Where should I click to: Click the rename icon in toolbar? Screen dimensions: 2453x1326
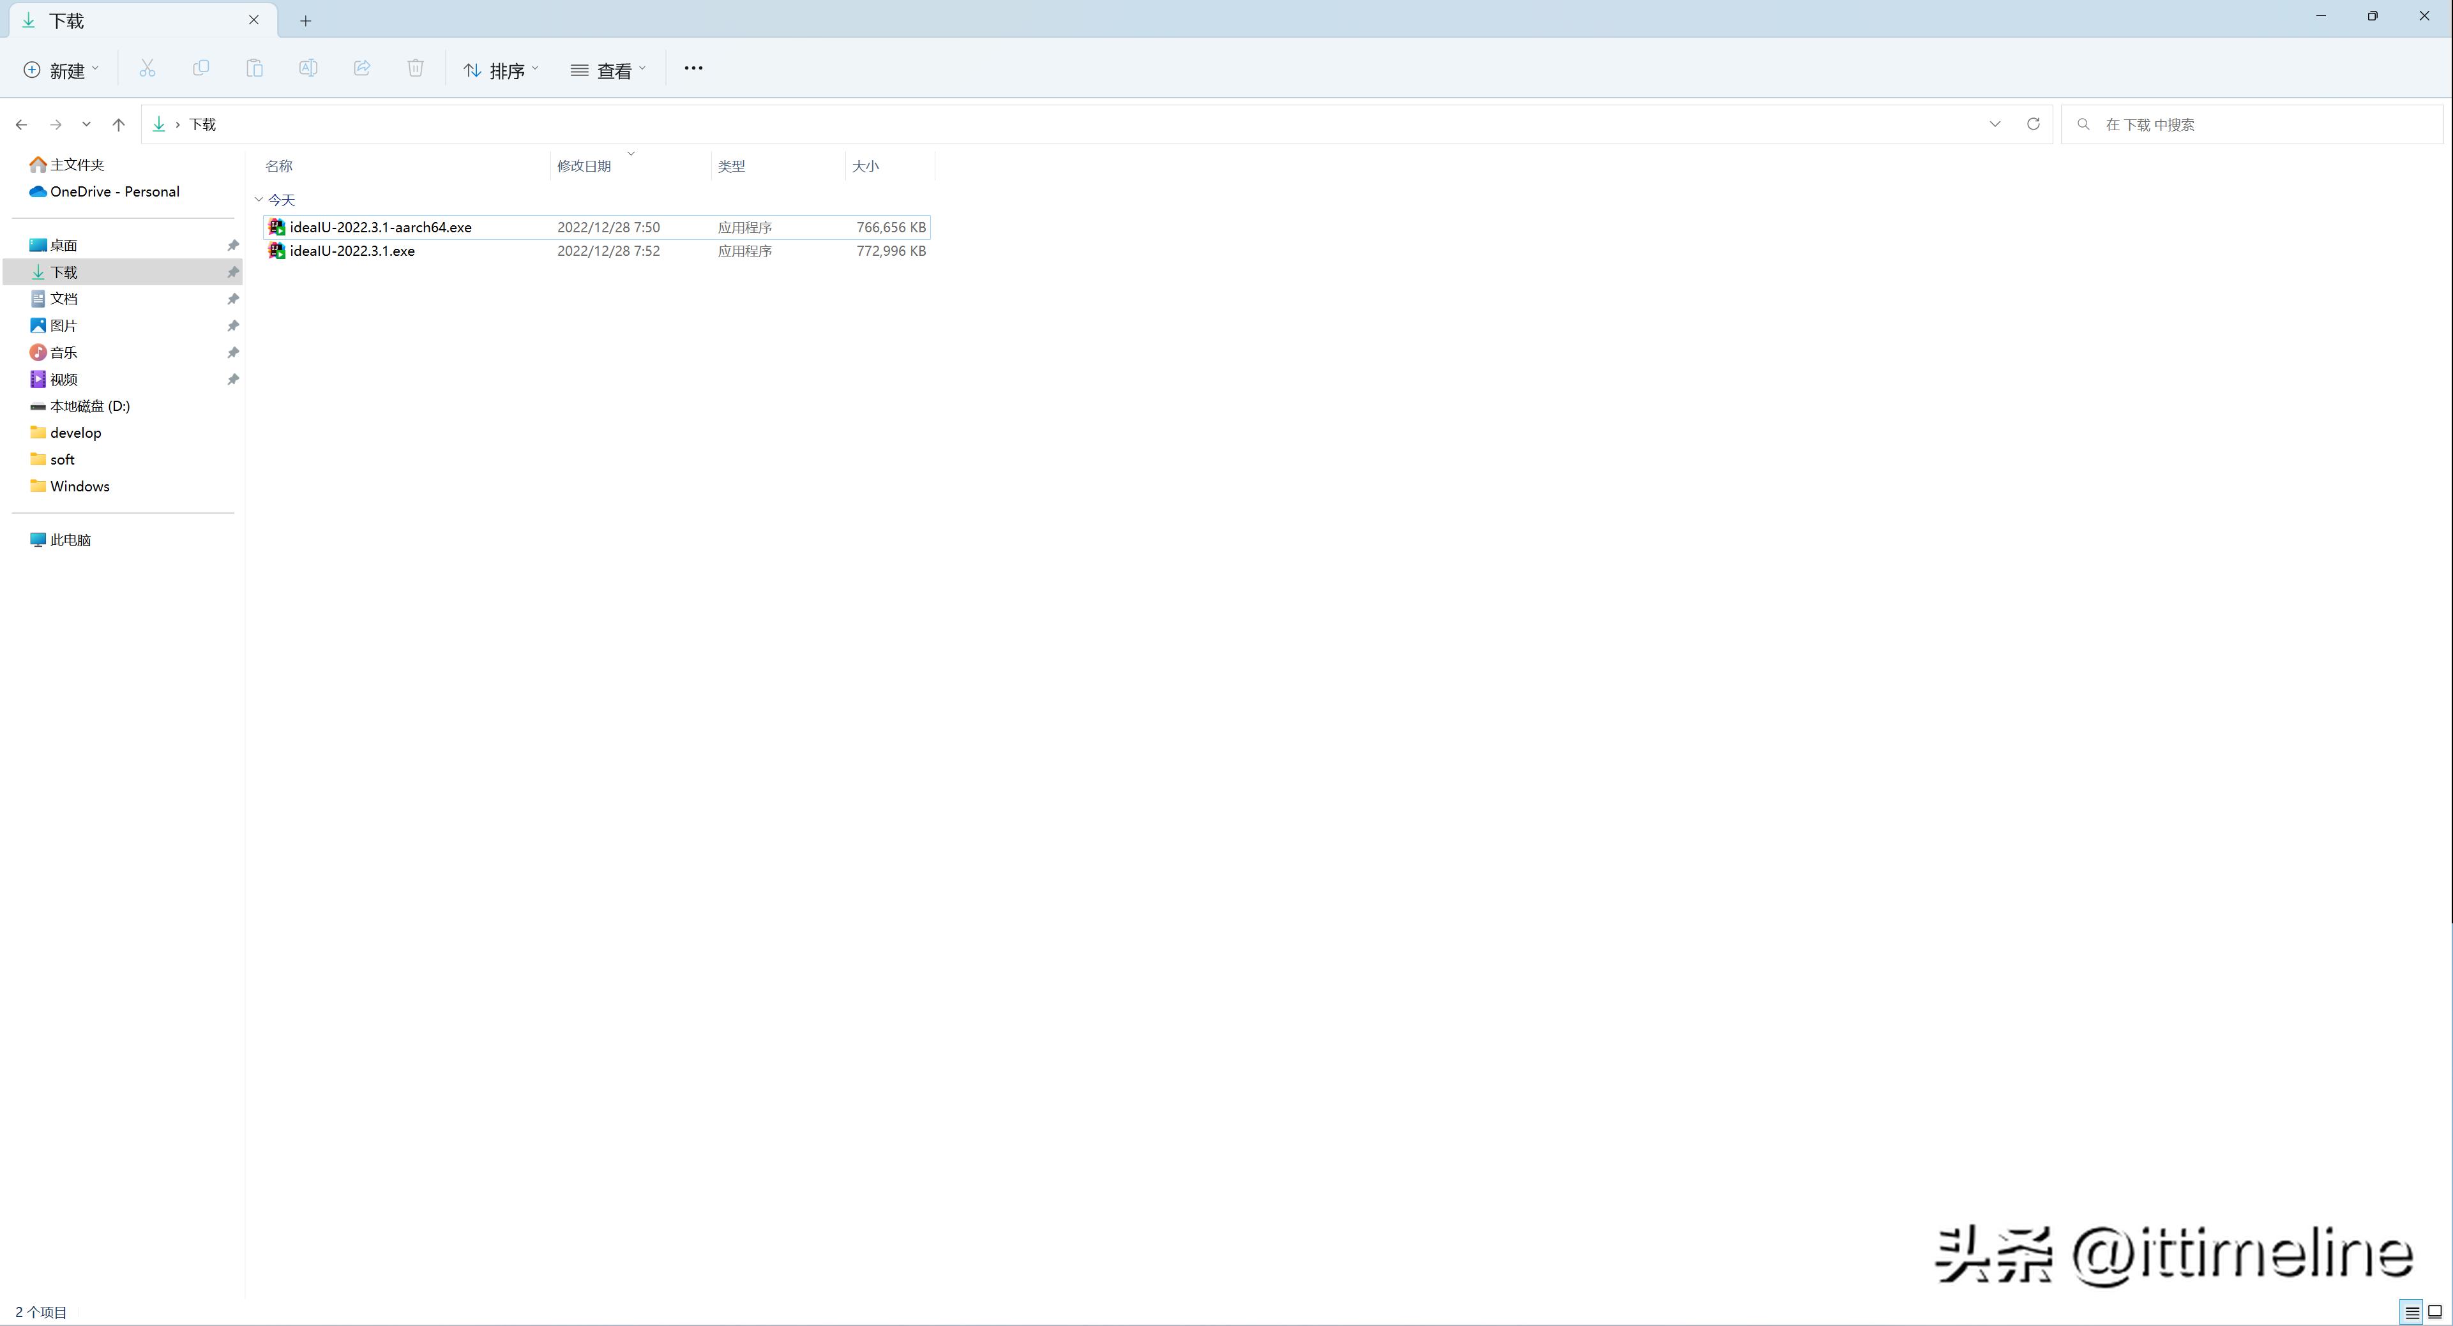(x=308, y=68)
